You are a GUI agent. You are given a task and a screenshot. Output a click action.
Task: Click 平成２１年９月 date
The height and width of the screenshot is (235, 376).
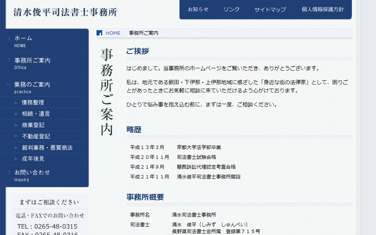pos(147,167)
